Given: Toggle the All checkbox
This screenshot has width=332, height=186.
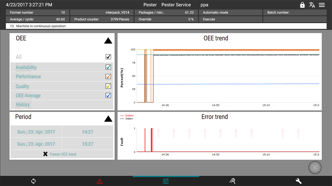Looking at the screenshot, I should [x=108, y=57].
